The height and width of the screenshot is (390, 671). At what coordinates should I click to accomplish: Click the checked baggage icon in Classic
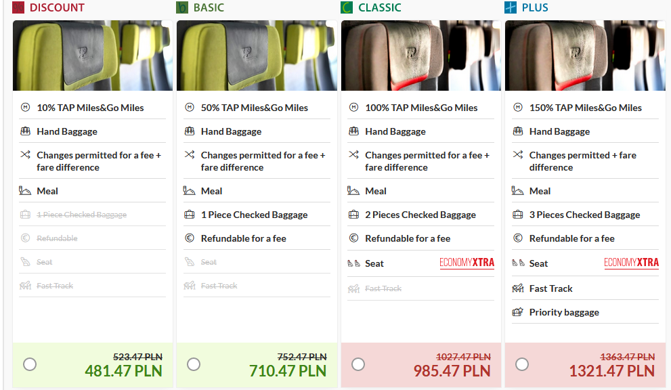click(x=353, y=215)
